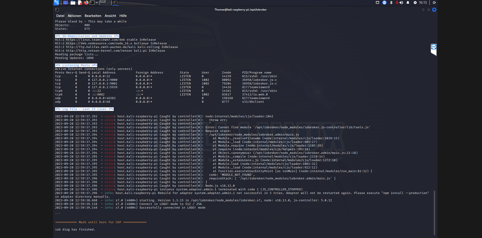Minimize the terminal window
The height and width of the screenshot is (238, 482).
(x=423, y=10)
